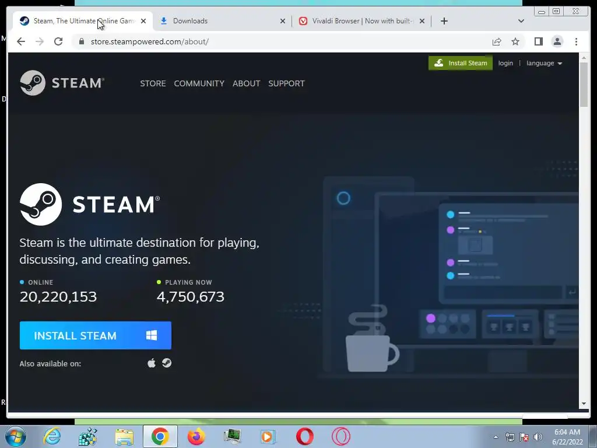The width and height of the screenshot is (597, 448).
Task: Select the Steam Ultimate Online Game tab
Action: coord(82,21)
